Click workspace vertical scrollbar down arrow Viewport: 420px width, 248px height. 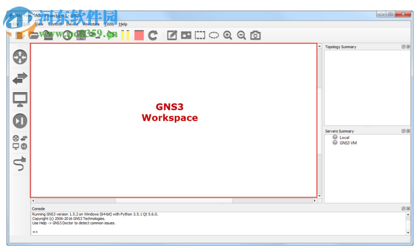(320, 196)
